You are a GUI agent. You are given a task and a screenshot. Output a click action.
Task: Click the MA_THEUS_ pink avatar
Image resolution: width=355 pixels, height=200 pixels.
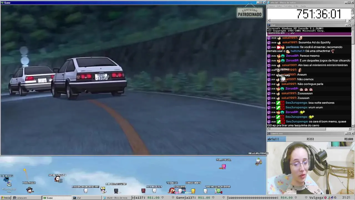tap(224, 166)
